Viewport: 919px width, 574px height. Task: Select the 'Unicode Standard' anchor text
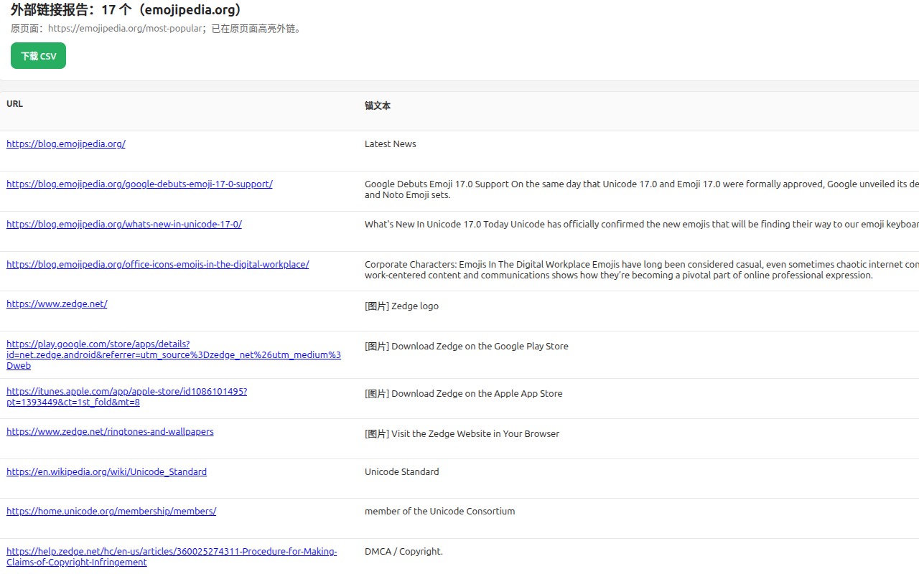pyautogui.click(x=401, y=471)
